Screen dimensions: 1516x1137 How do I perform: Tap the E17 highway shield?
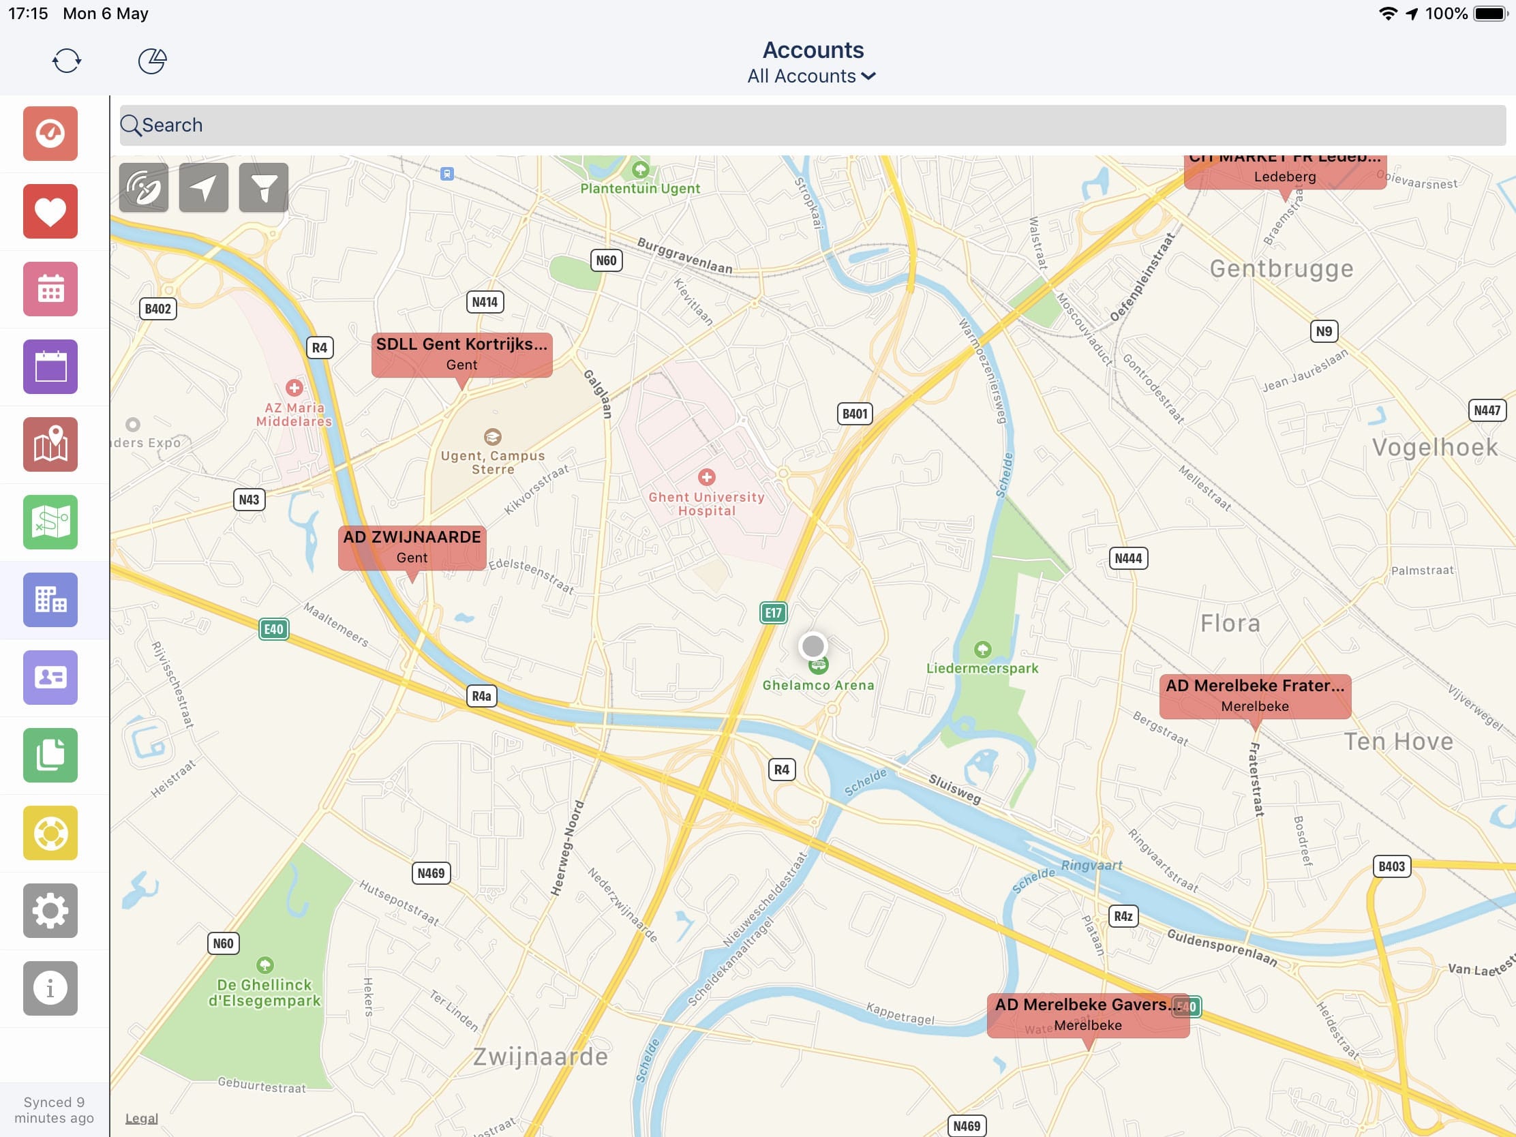pos(773,613)
